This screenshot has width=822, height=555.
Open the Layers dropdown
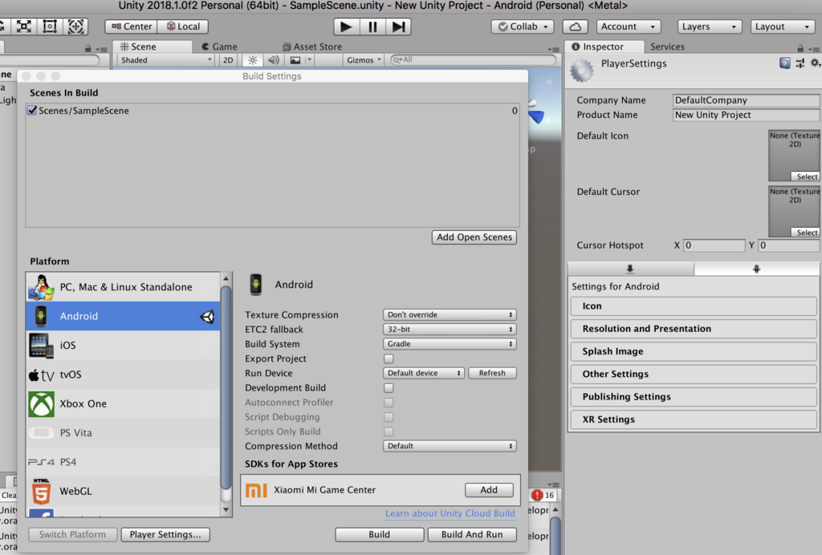coord(710,26)
